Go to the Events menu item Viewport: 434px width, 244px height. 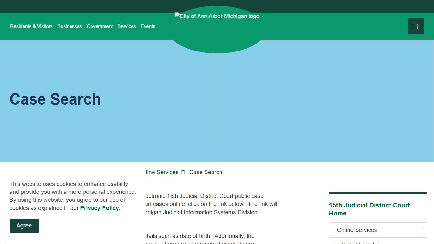click(x=148, y=26)
